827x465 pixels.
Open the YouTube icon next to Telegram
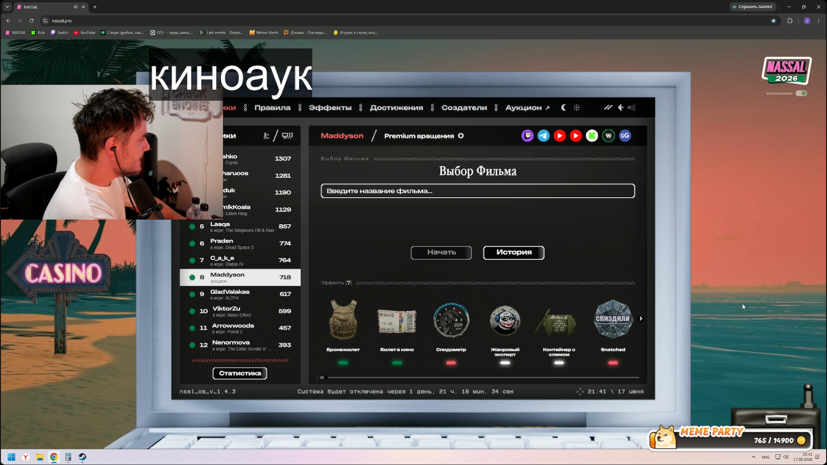click(x=560, y=136)
